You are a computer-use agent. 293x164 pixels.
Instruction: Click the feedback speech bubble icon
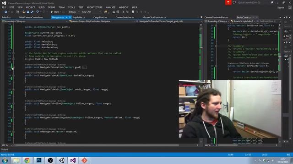coord(234,2)
